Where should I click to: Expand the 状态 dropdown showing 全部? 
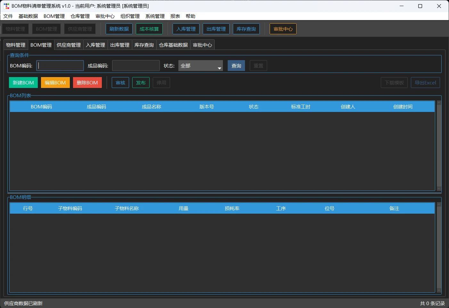(200, 66)
